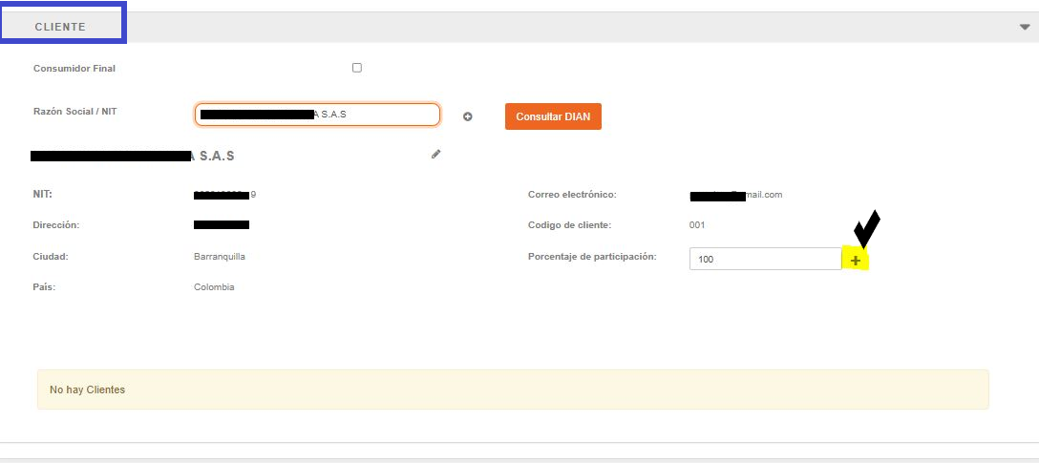Focus the Razón Social / NIT search field

click(x=317, y=115)
